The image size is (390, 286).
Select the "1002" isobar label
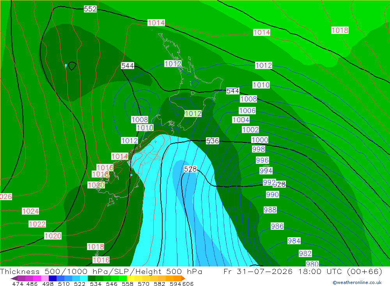click(x=250, y=130)
